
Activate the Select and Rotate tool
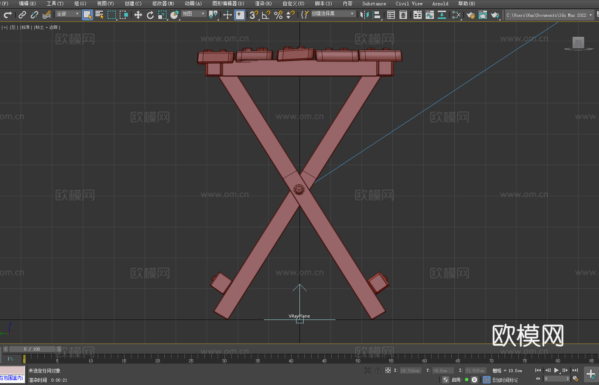point(150,15)
